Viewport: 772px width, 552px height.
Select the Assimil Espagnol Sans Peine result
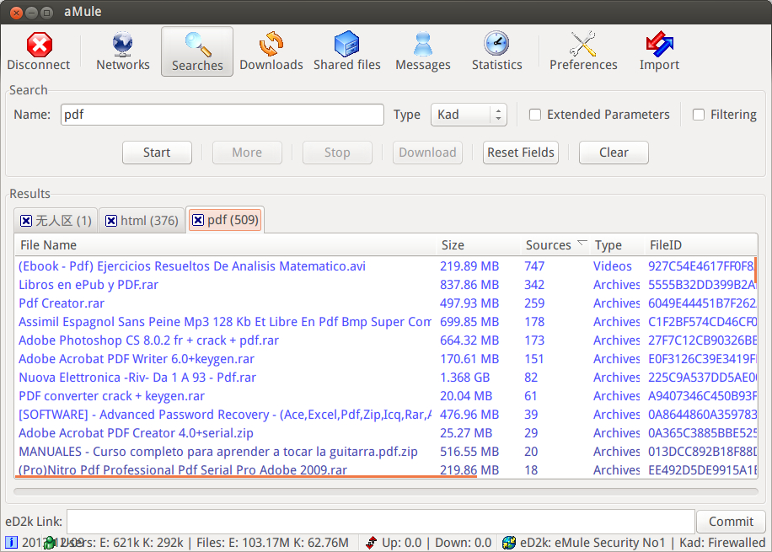coord(386,322)
